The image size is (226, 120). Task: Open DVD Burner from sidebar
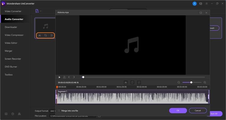coord(11,67)
